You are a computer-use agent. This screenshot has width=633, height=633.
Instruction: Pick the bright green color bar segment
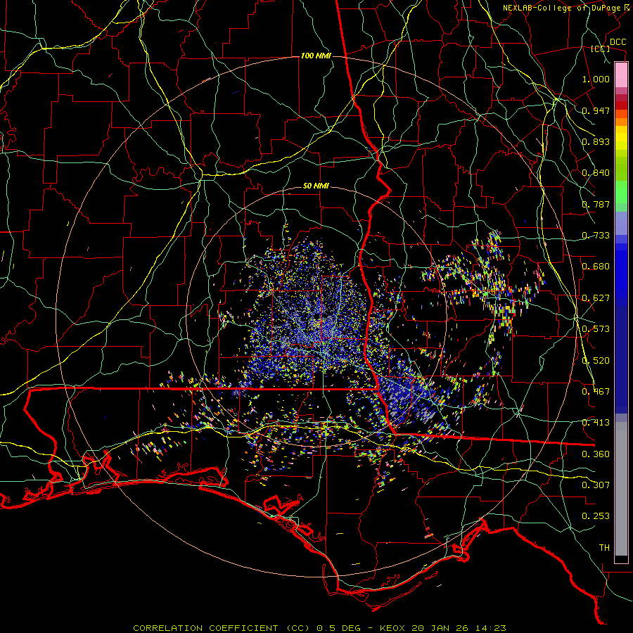pyautogui.click(x=621, y=192)
